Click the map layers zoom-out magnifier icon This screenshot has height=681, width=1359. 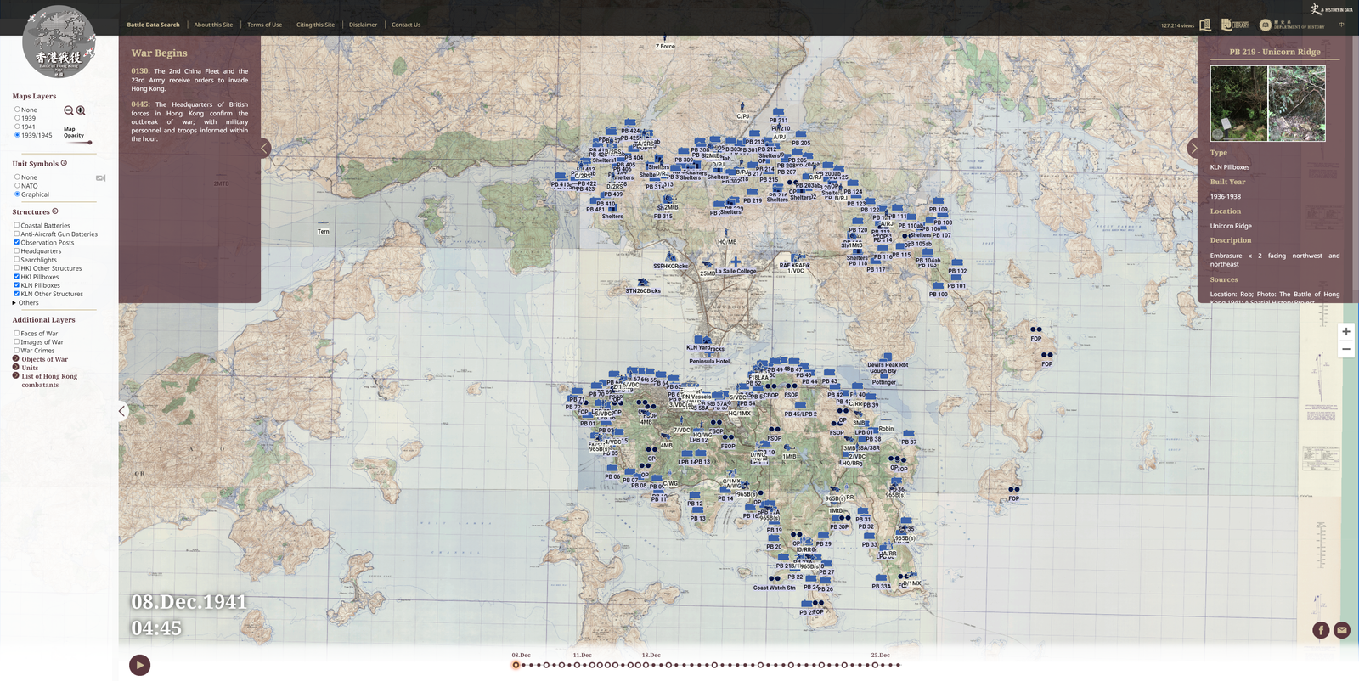[69, 110]
